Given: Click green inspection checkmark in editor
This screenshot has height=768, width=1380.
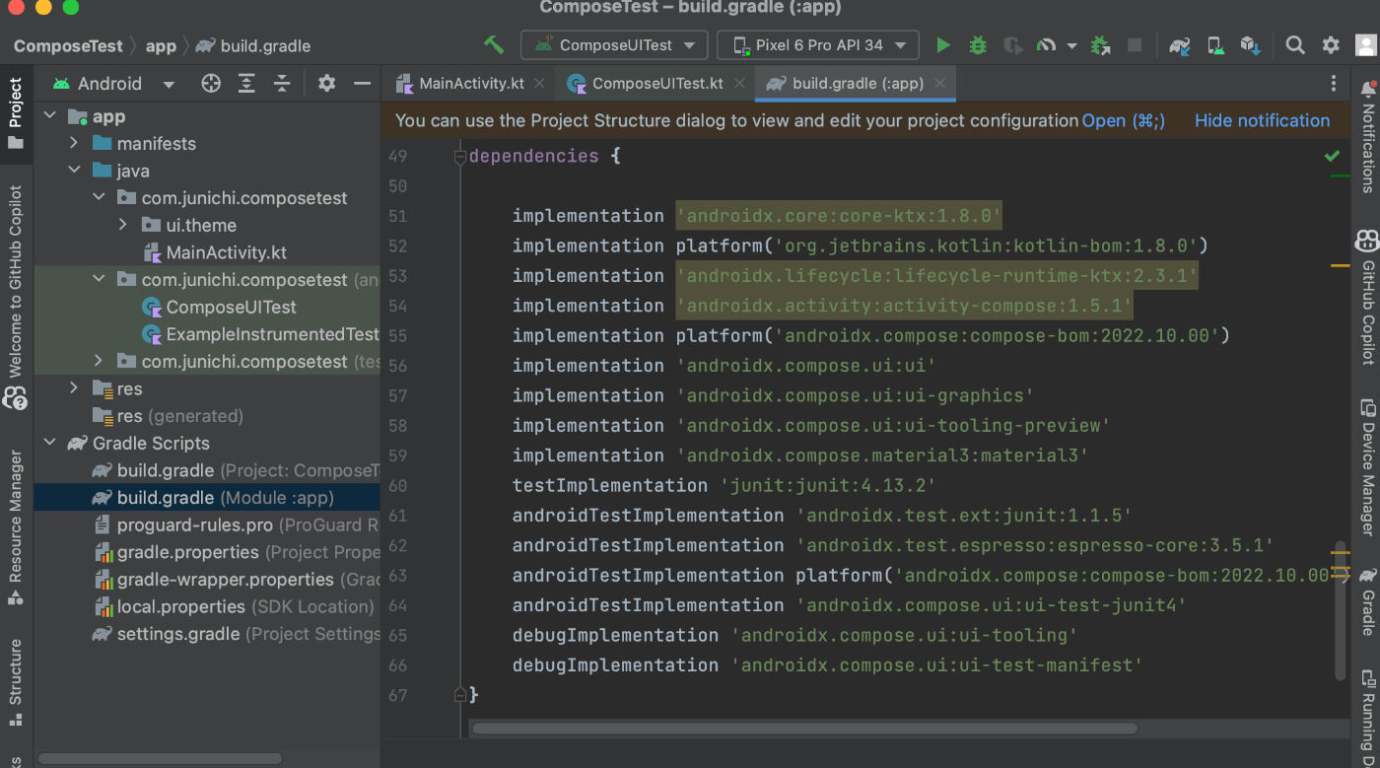Looking at the screenshot, I should (1333, 156).
